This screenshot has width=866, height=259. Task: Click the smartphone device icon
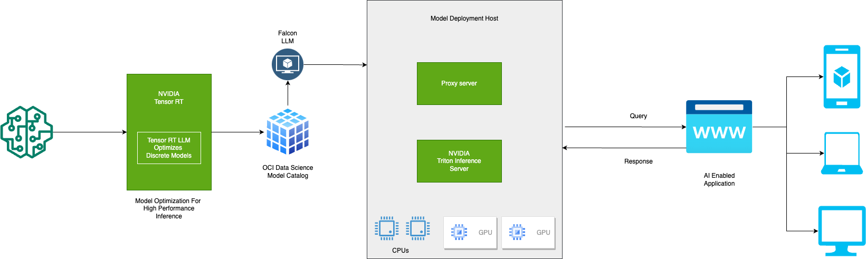842,77
